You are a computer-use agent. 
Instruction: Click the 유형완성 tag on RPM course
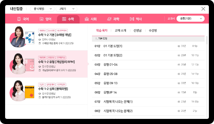click(x=51, y=58)
